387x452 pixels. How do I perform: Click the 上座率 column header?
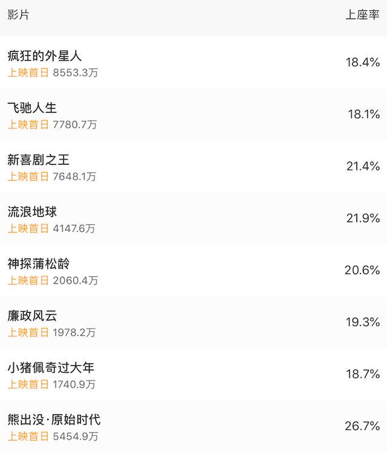362,15
